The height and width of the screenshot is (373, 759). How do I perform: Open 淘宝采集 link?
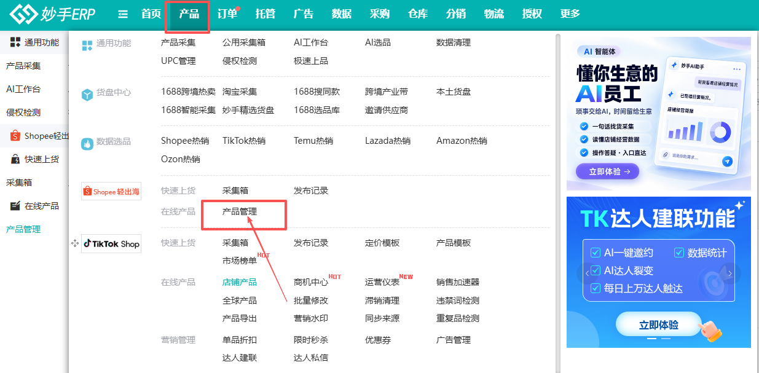pyautogui.click(x=240, y=92)
